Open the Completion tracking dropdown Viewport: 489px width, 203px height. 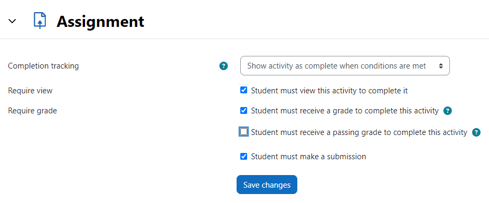(345, 66)
